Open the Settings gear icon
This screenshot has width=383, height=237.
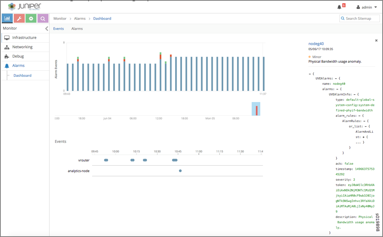[31, 18]
